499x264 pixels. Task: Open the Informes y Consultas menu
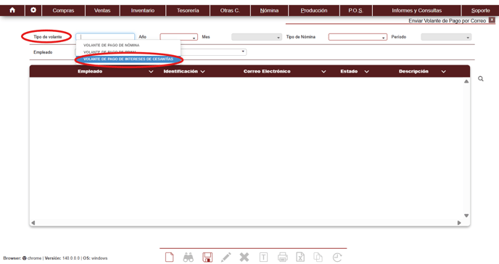click(416, 10)
